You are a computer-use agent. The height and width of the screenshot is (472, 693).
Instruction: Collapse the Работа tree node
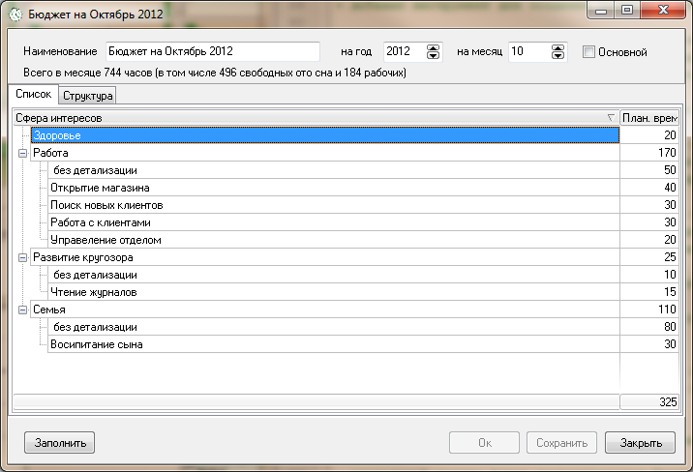pyautogui.click(x=22, y=153)
